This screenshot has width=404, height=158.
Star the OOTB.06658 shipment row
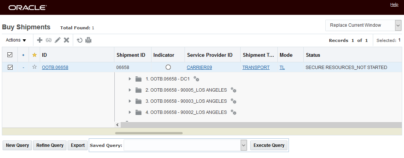pyautogui.click(x=35, y=67)
